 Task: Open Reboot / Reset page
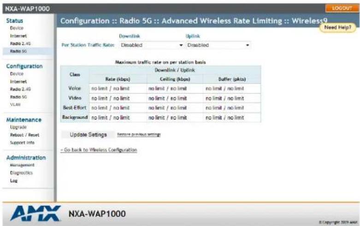pyautogui.click(x=24, y=135)
